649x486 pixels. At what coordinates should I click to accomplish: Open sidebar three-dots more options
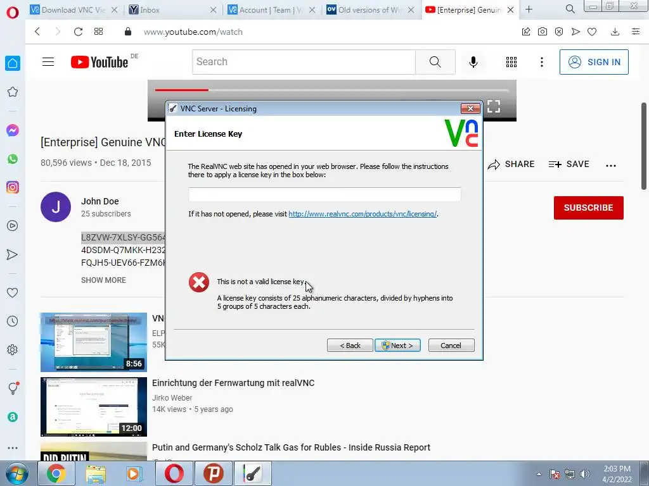(x=13, y=448)
